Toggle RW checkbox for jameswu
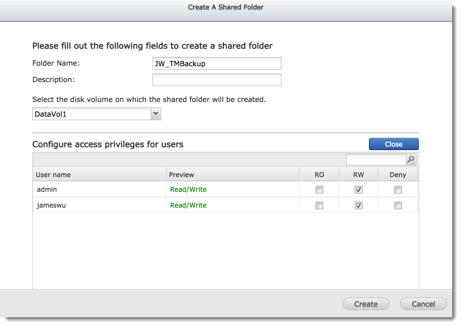Viewport: 461px width, 326px height. (x=359, y=205)
